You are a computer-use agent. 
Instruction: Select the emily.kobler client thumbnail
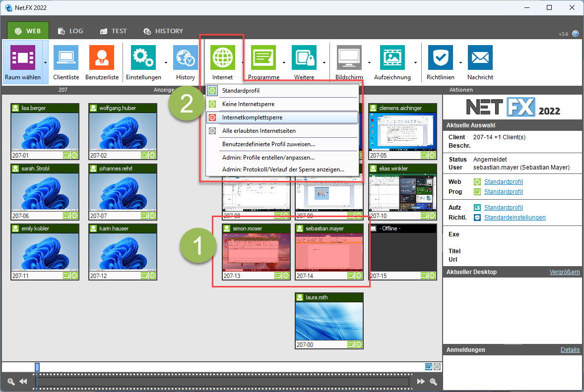pyautogui.click(x=45, y=252)
